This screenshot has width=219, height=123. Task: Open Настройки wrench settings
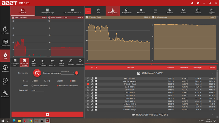click(5, 94)
